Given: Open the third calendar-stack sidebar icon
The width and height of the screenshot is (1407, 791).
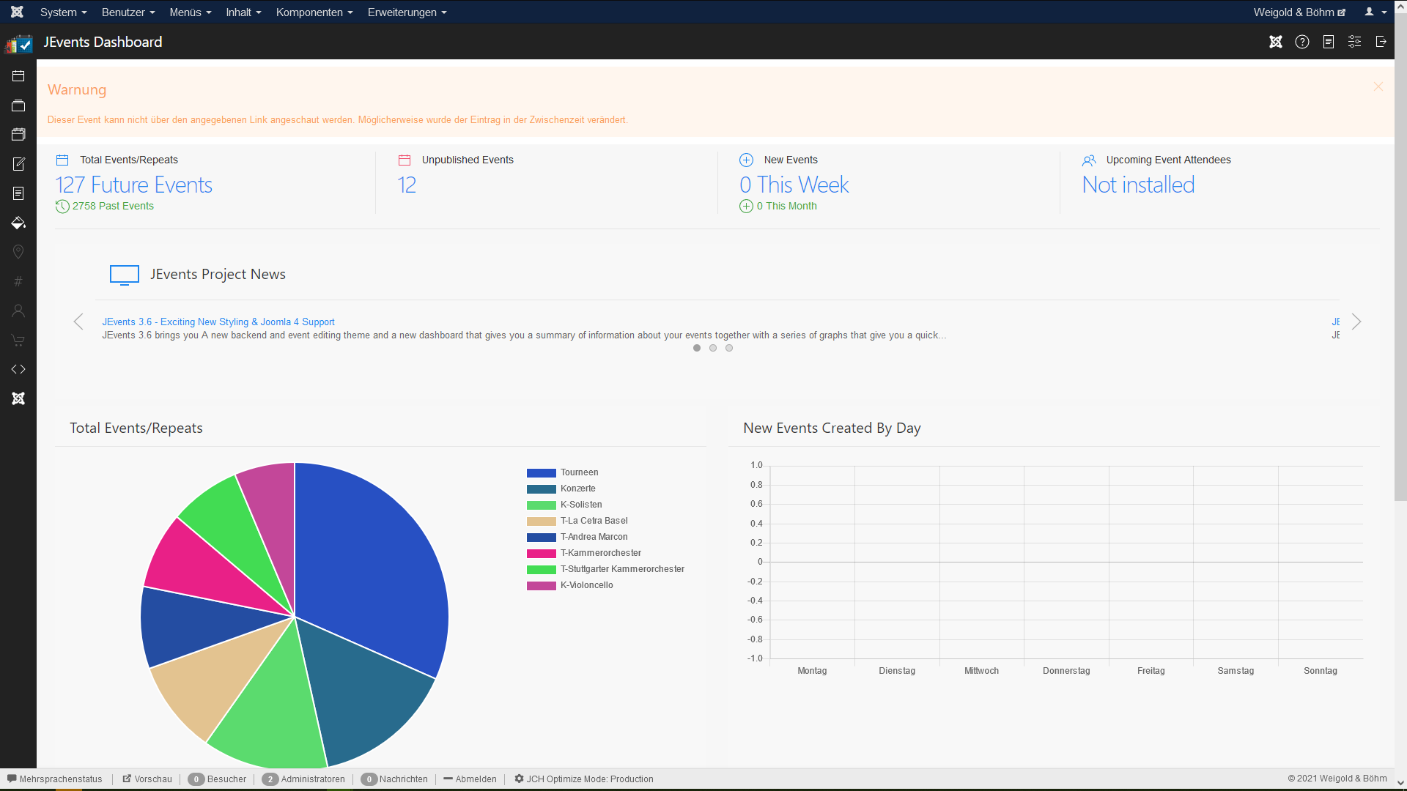Looking at the screenshot, I should point(18,135).
